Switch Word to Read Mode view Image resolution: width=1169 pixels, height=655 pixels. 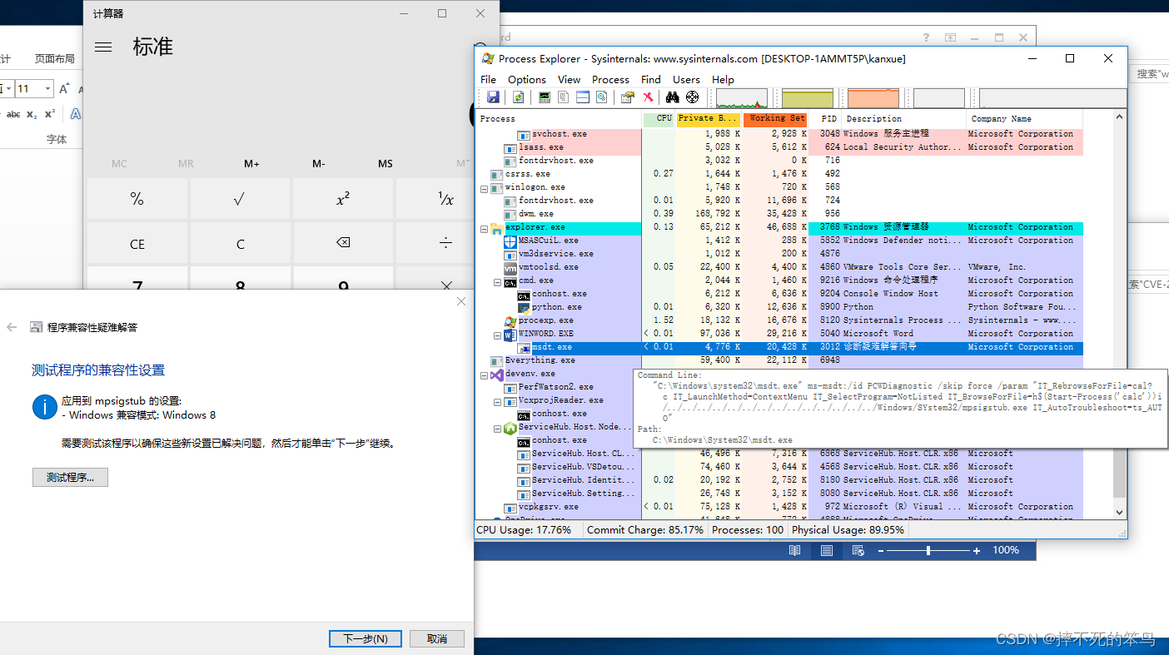794,549
